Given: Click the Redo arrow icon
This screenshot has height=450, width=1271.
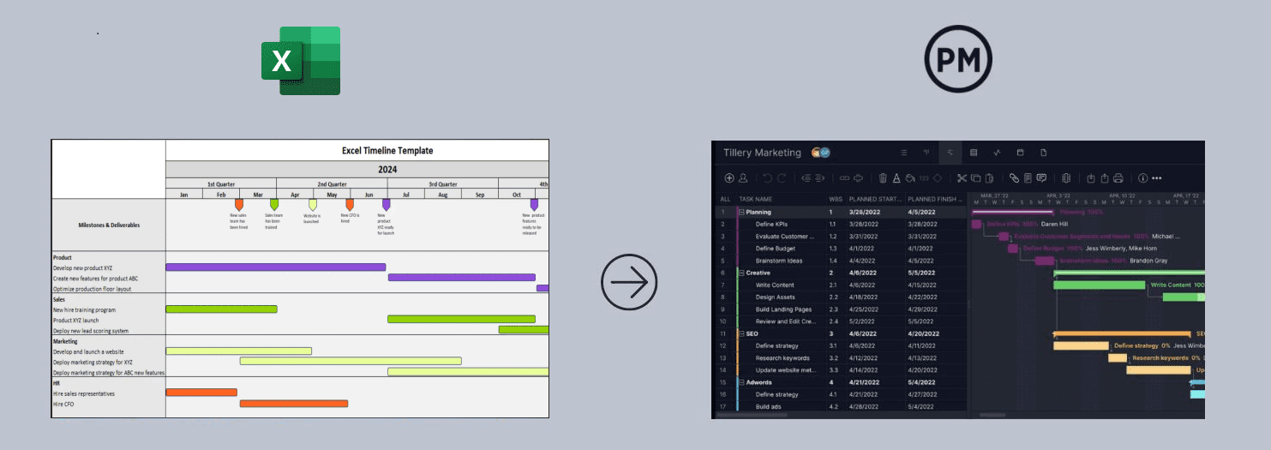Looking at the screenshot, I should (782, 178).
